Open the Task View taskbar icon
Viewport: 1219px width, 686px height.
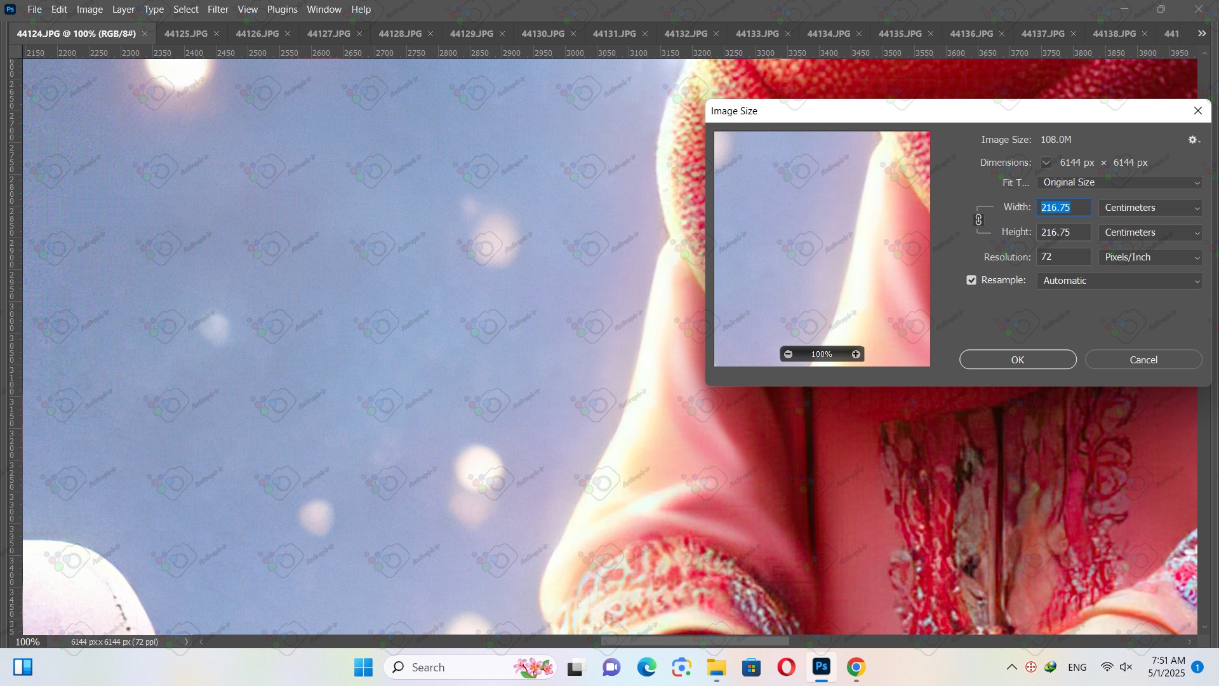575,668
